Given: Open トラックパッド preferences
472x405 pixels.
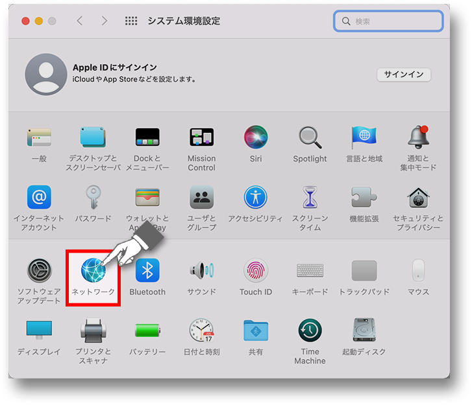Looking at the screenshot, I should [x=364, y=270].
